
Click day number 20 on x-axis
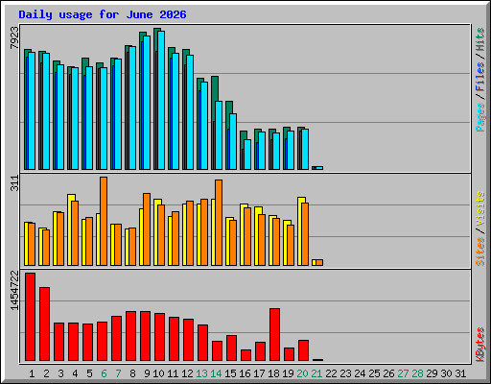302,373
